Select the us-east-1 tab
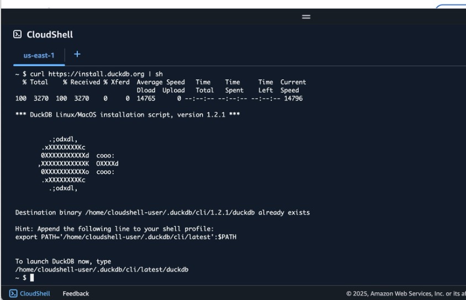The height and width of the screenshot is (300, 466). click(x=39, y=56)
